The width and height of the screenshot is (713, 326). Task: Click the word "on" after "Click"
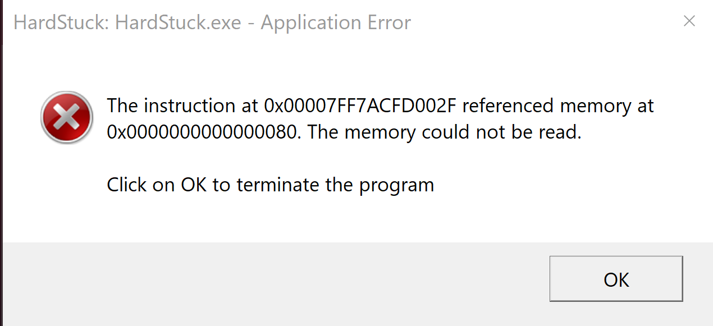(x=164, y=185)
